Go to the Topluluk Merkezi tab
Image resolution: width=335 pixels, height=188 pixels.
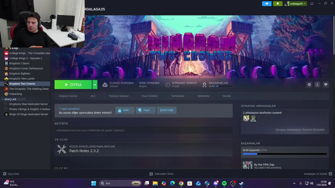[119, 96]
